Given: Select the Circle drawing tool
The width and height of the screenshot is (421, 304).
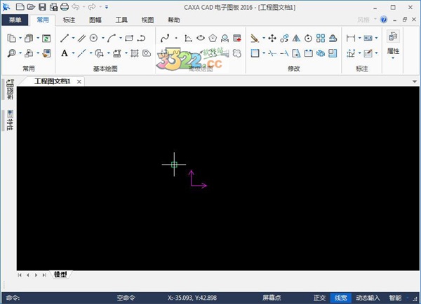Looking at the screenshot, I should 93,38.
